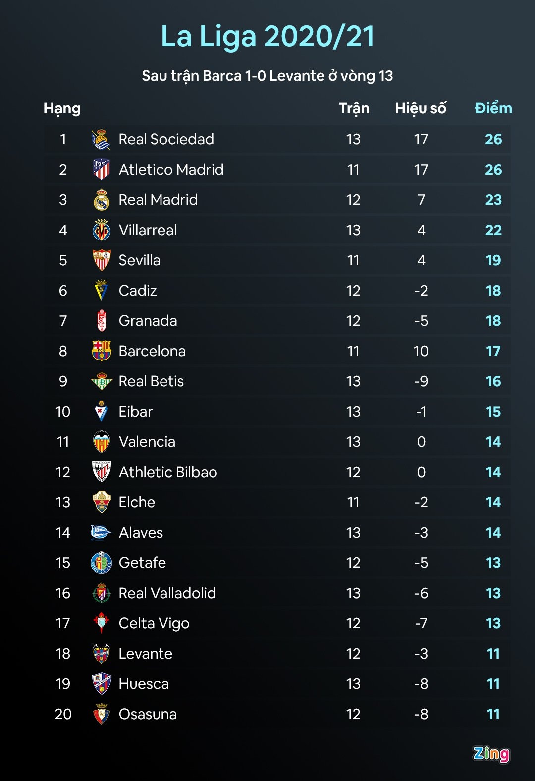Click the Zing logo
The height and width of the screenshot is (781, 535).
coord(491,754)
